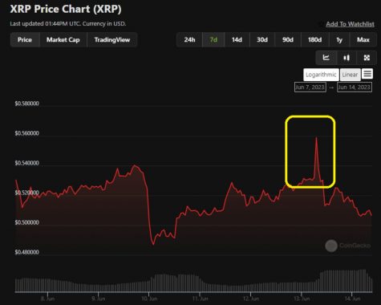
Task: Switch to line chart view icon
Action: point(326,58)
